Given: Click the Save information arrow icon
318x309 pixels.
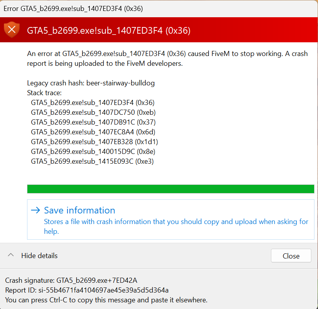Looking at the screenshot, I should pyautogui.click(x=36, y=210).
